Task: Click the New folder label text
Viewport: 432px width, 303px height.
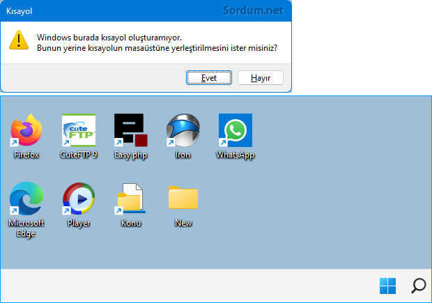Action: point(183,223)
